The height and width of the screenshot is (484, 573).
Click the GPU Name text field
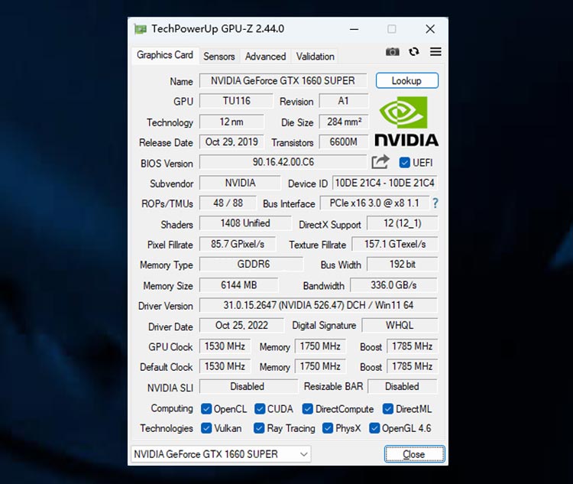283,81
